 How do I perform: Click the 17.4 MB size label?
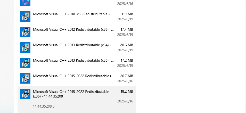(127, 29)
